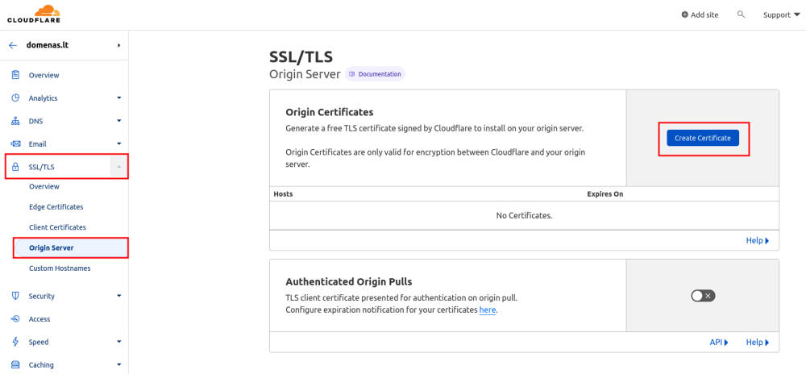
Task: Open the Support dropdown menu
Action: click(x=781, y=15)
